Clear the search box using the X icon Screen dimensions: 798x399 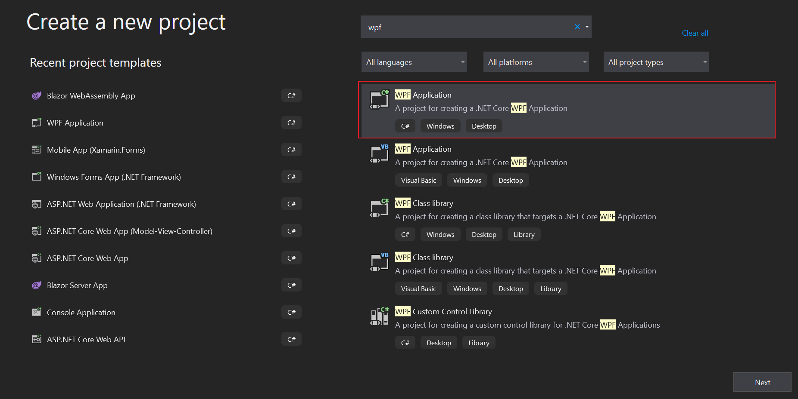click(577, 27)
